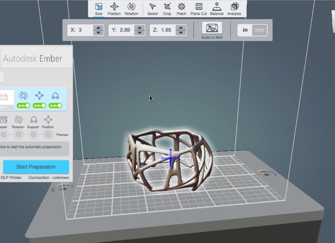Increase Y value with up stepper arrow
Viewport: 335px width, 243px height.
point(140,28)
